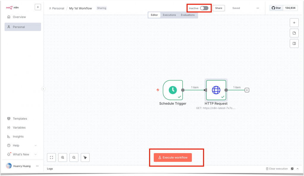Click the Saved status text
The height and width of the screenshot is (176, 304).
(x=236, y=8)
